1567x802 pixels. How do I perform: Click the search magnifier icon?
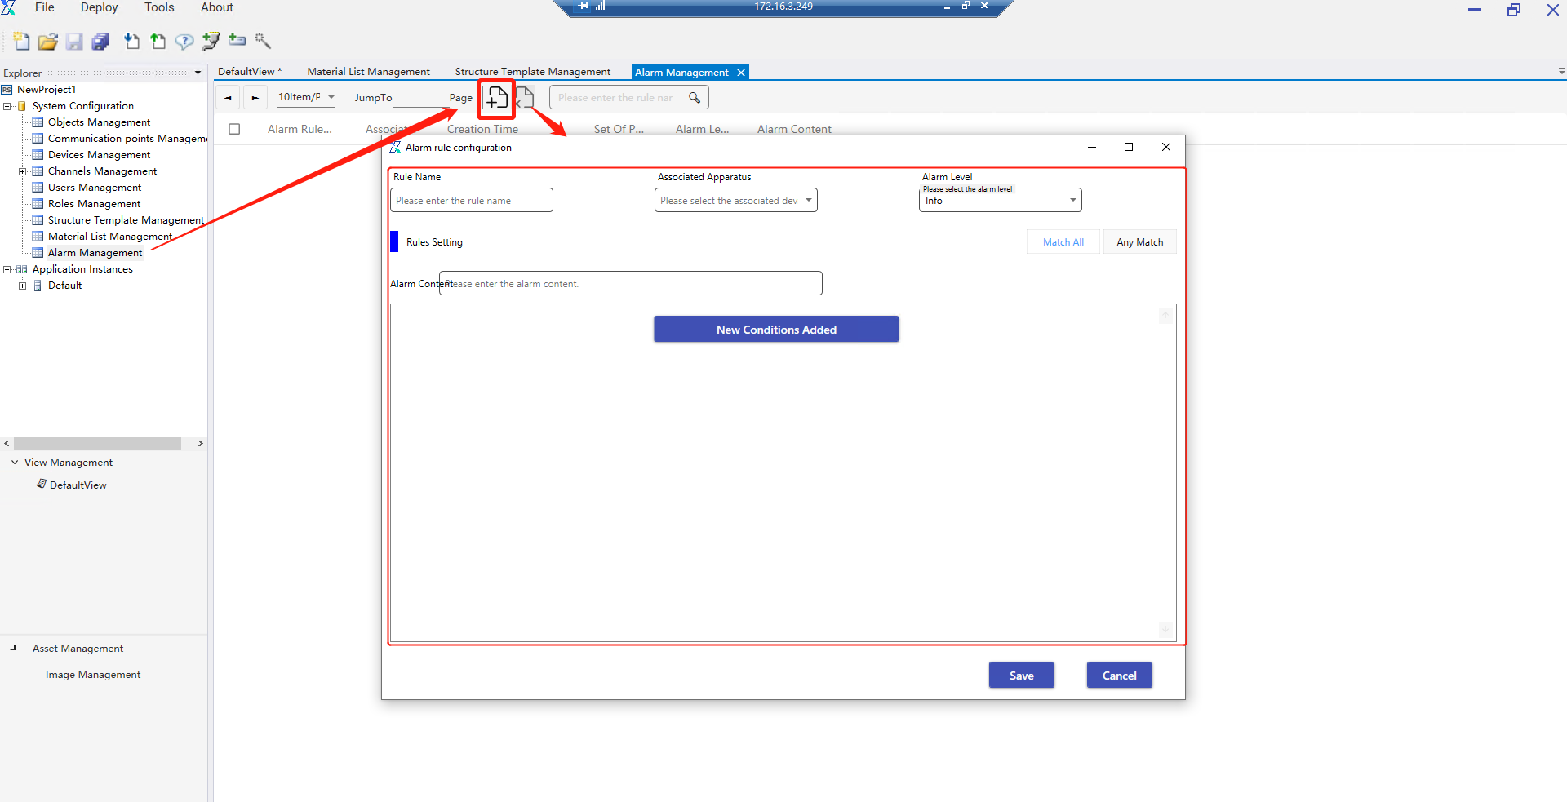[x=695, y=98]
